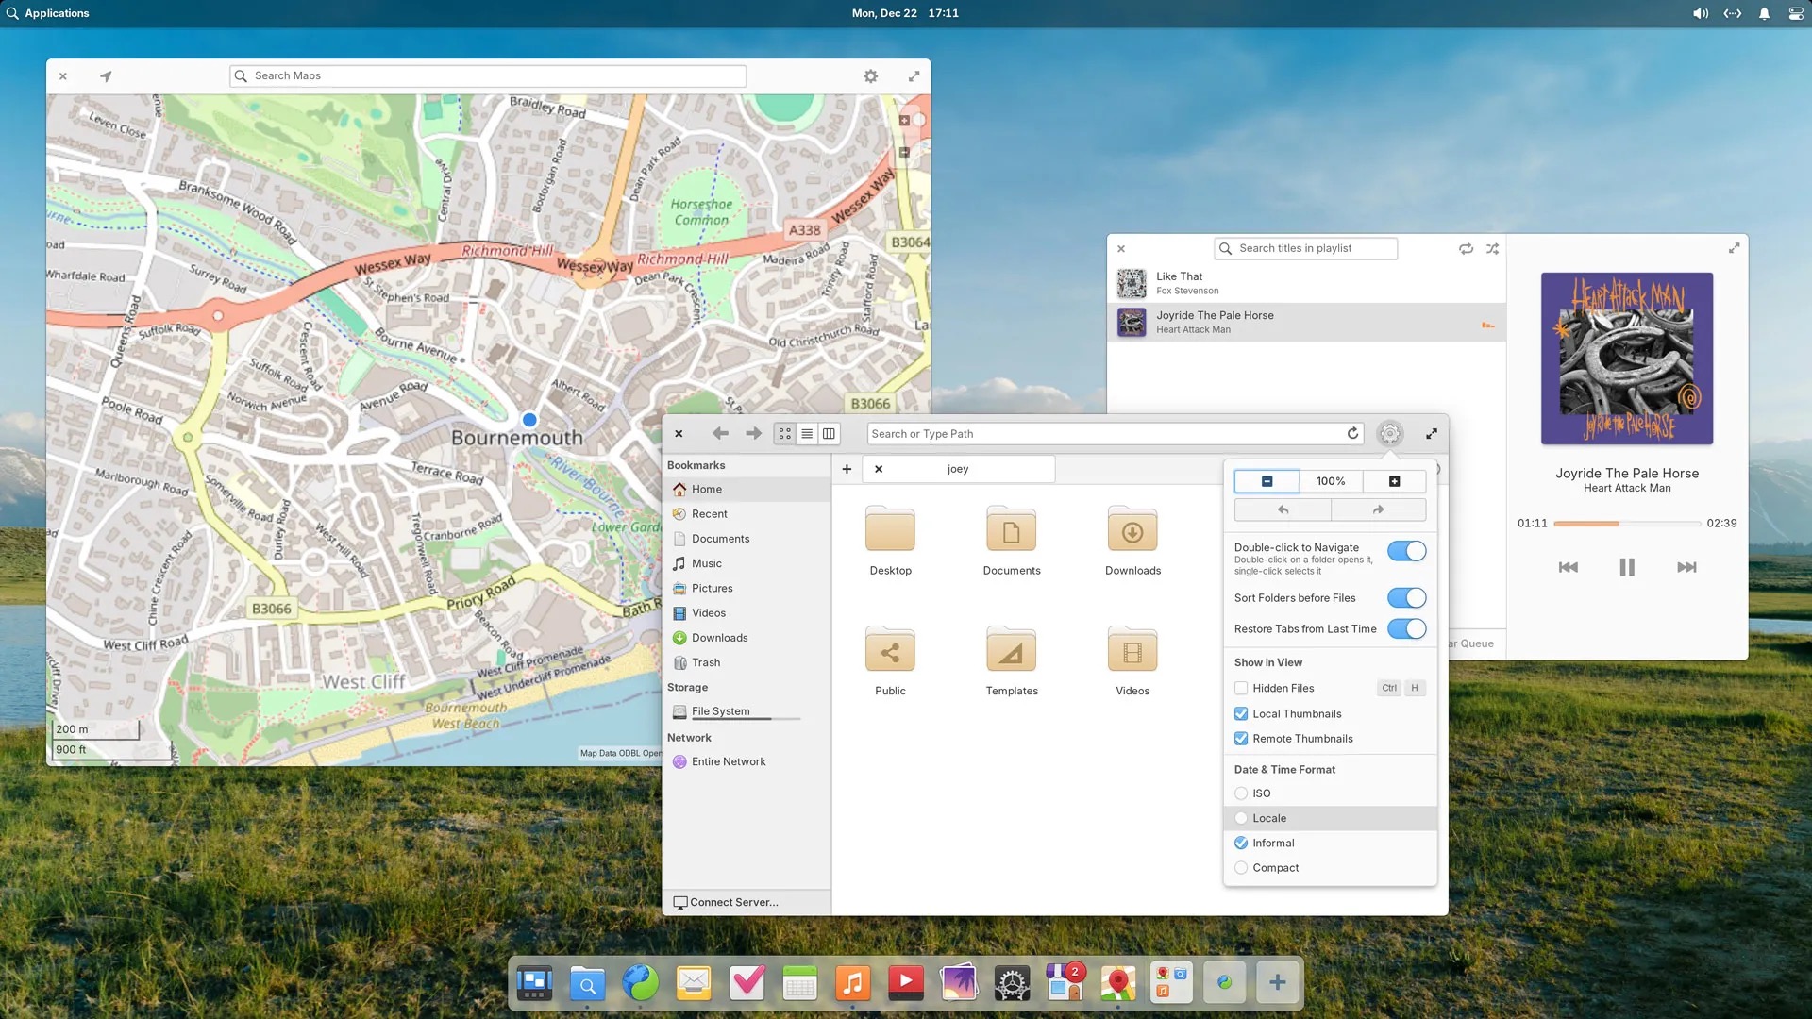Viewport: 1812px width, 1019px height.
Task: Switch Files to column view
Action: point(829,434)
